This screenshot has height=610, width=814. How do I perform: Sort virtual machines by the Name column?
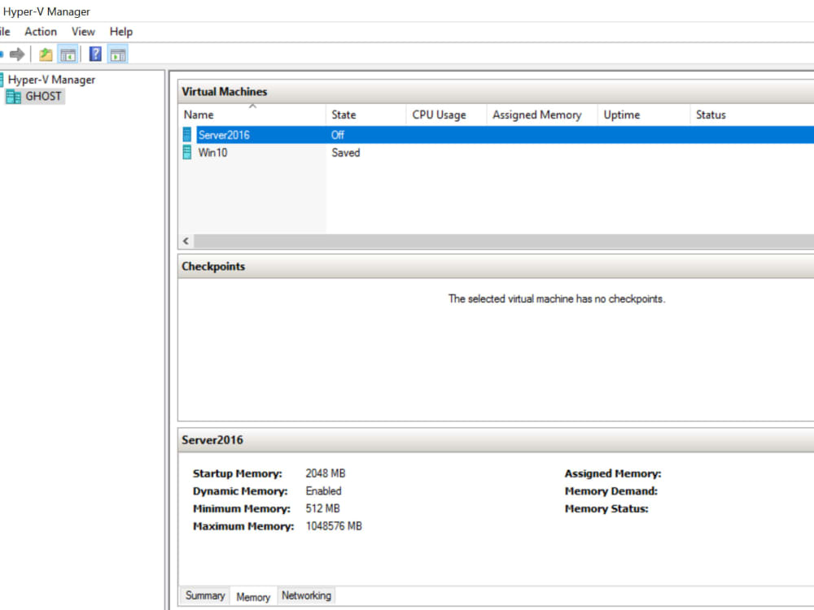198,115
